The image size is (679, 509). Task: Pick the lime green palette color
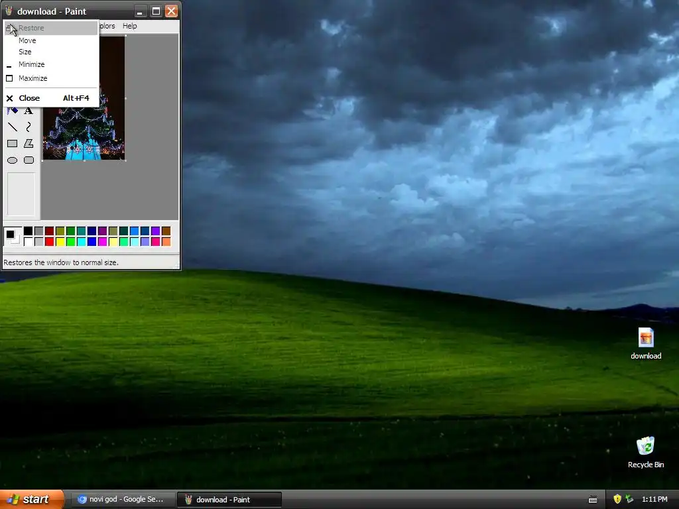click(70, 241)
